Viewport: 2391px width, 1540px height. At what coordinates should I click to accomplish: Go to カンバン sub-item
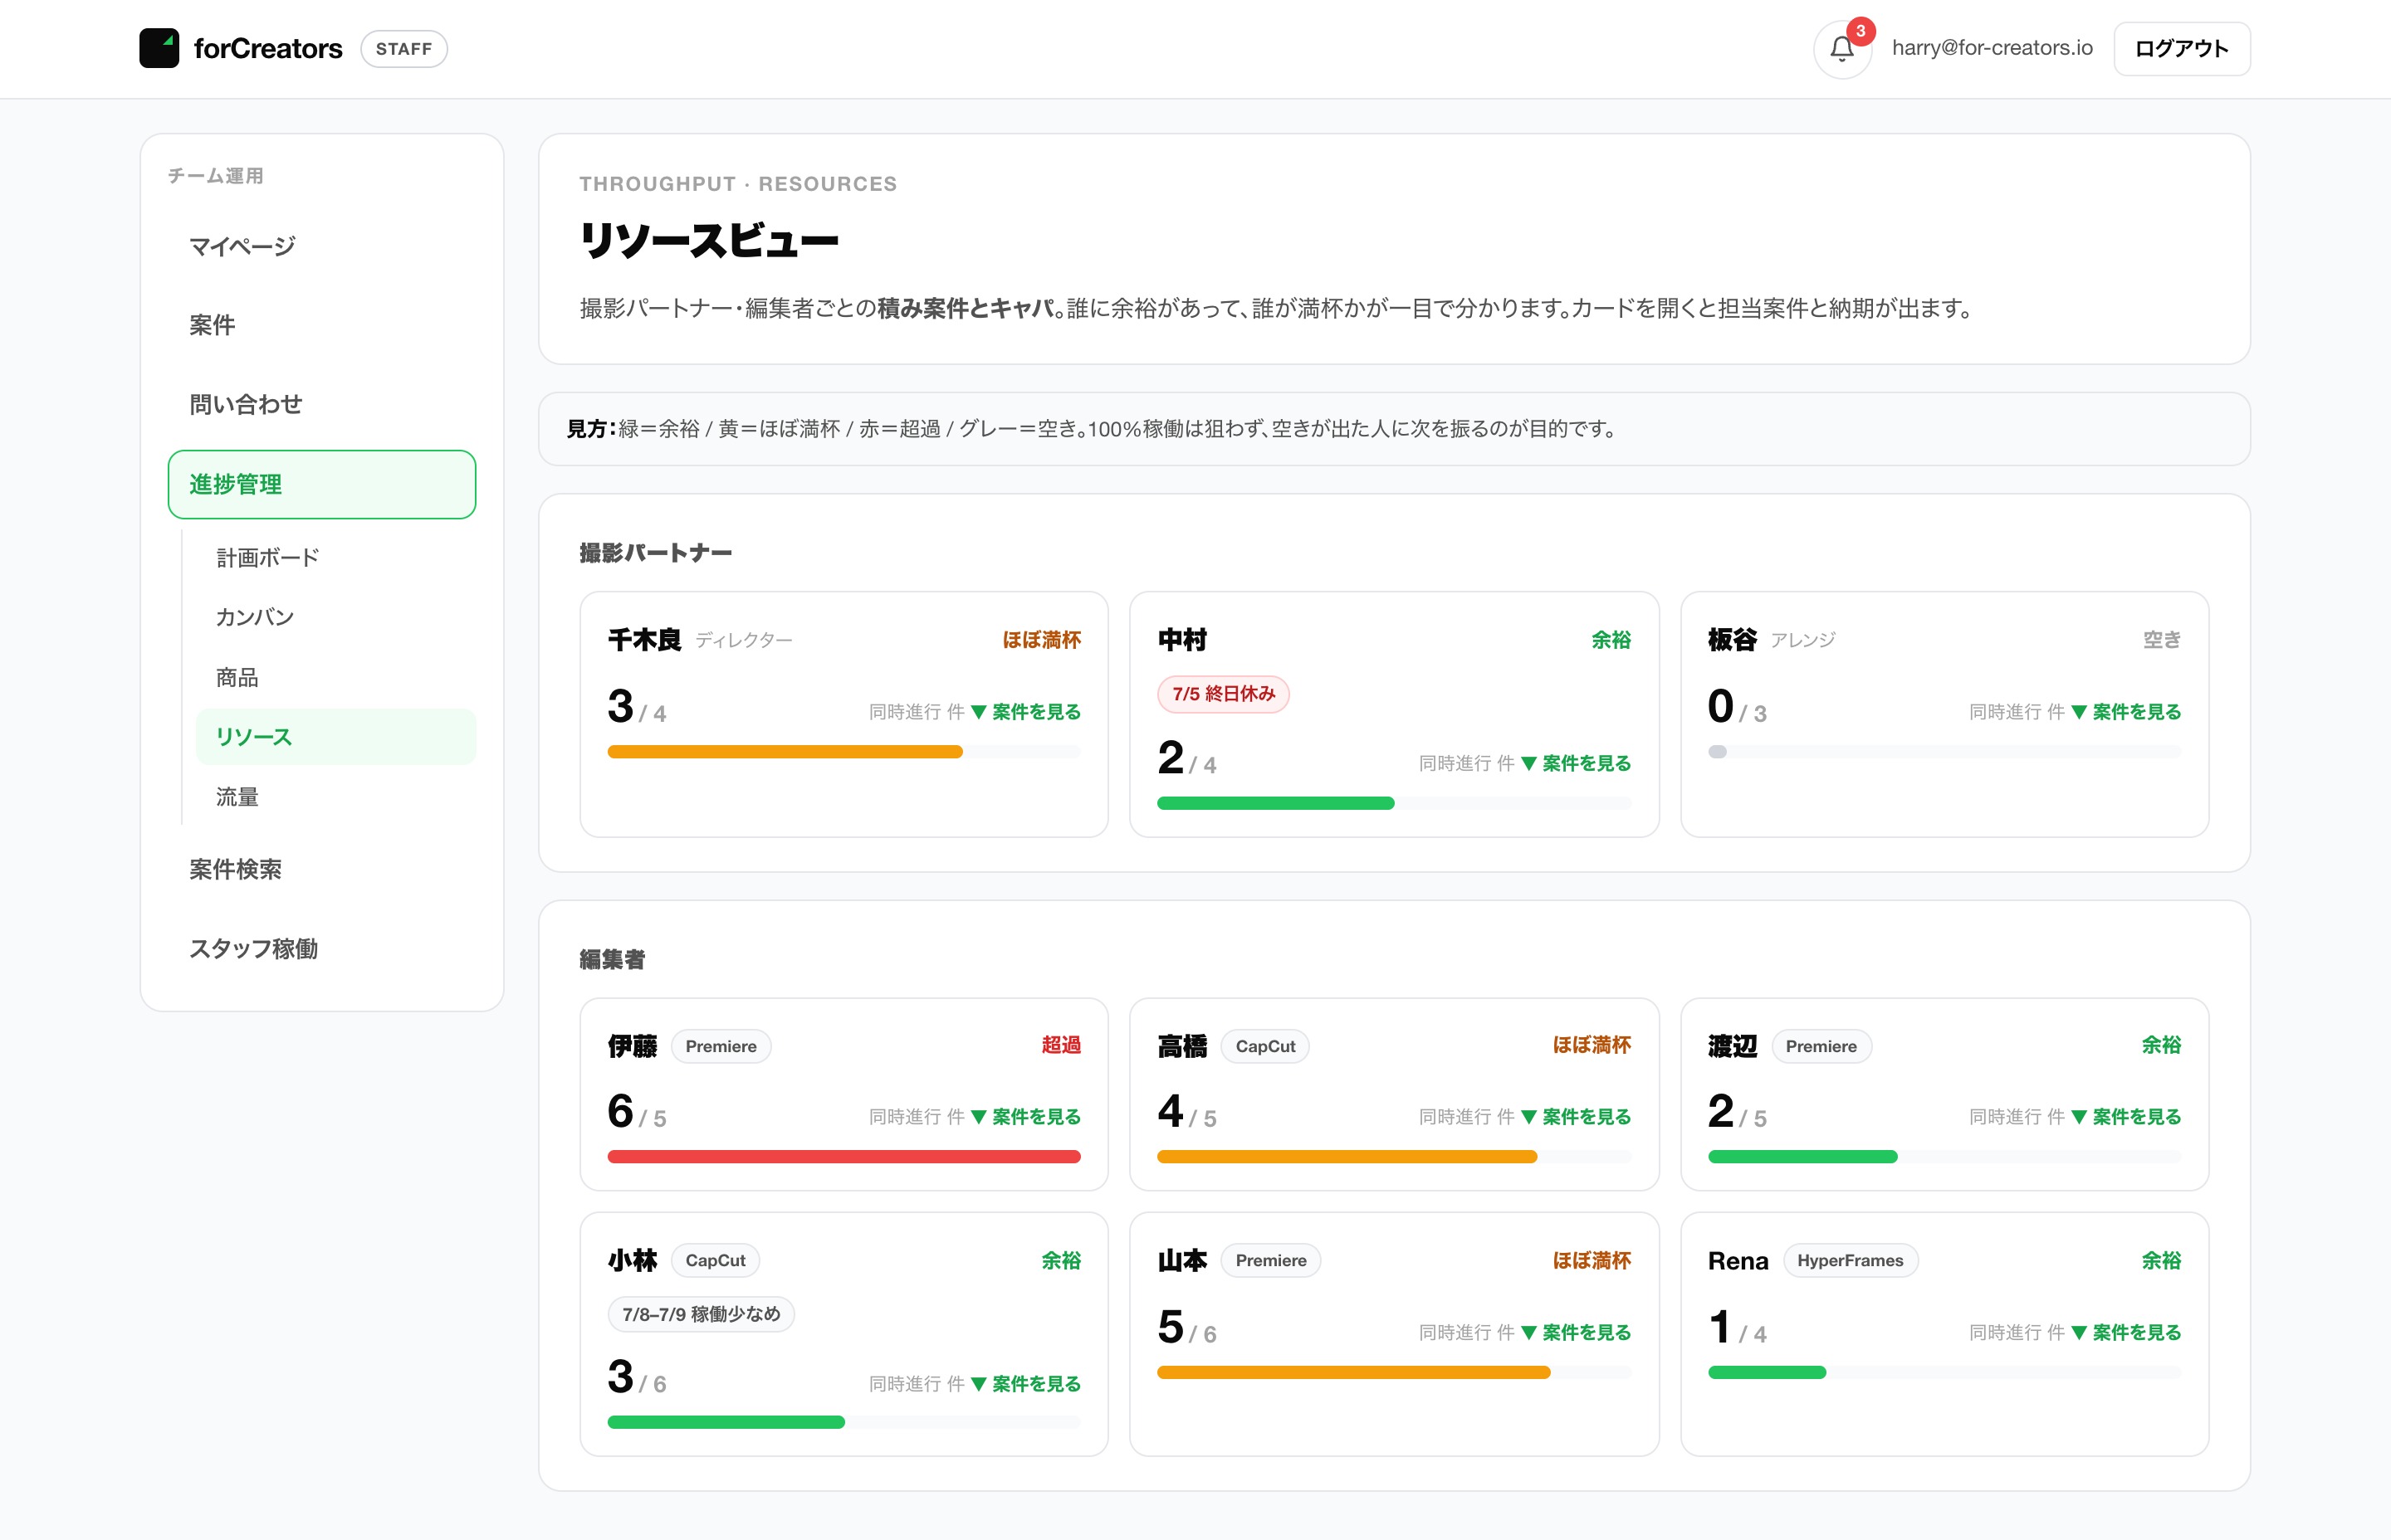click(x=335, y=617)
